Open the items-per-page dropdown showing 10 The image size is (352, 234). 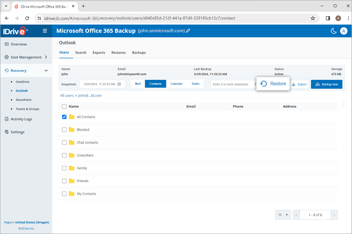pyautogui.click(x=282, y=215)
